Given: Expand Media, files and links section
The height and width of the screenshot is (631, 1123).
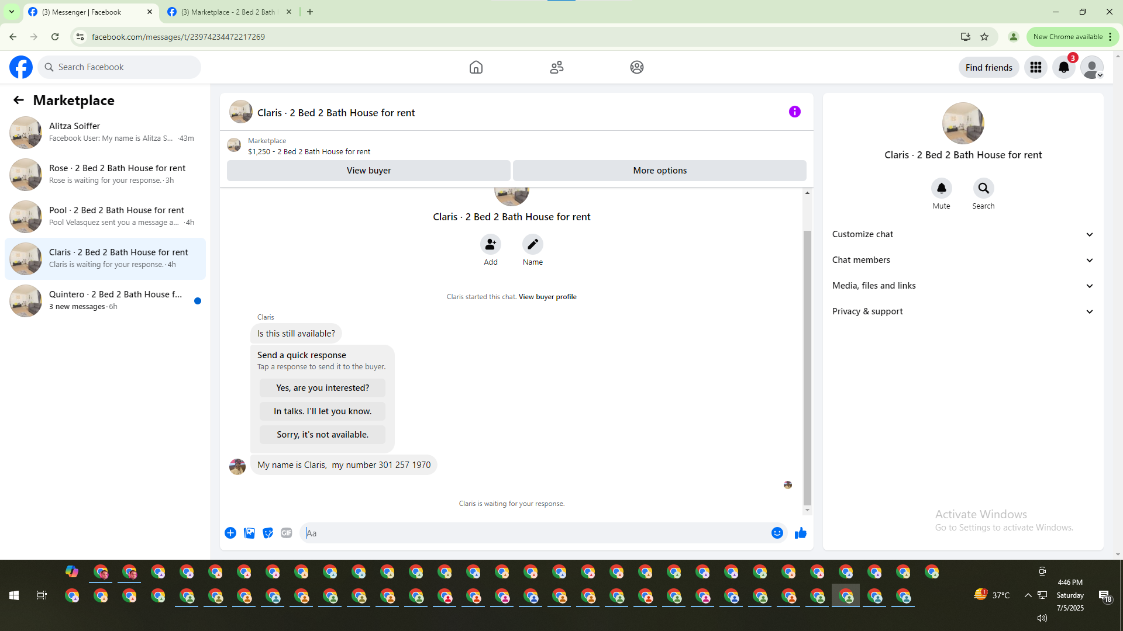Looking at the screenshot, I should click(963, 286).
